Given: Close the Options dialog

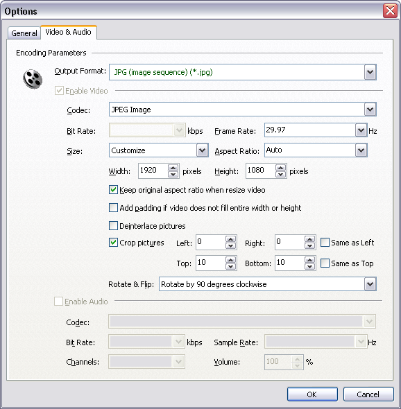Looking at the screenshot, I should pos(390,11).
